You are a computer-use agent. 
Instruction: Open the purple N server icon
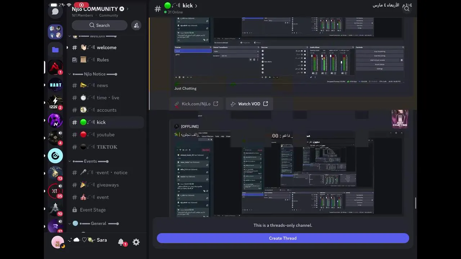tap(55, 120)
